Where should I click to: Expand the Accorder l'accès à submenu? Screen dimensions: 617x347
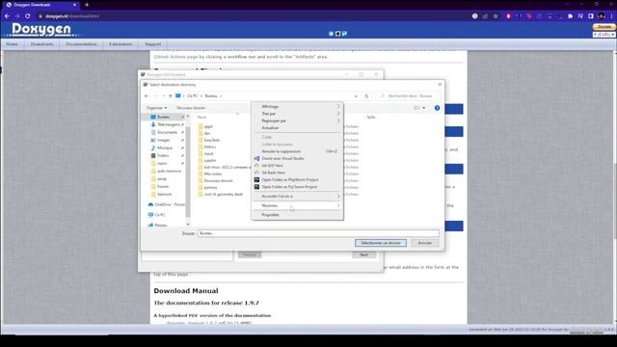click(x=297, y=197)
